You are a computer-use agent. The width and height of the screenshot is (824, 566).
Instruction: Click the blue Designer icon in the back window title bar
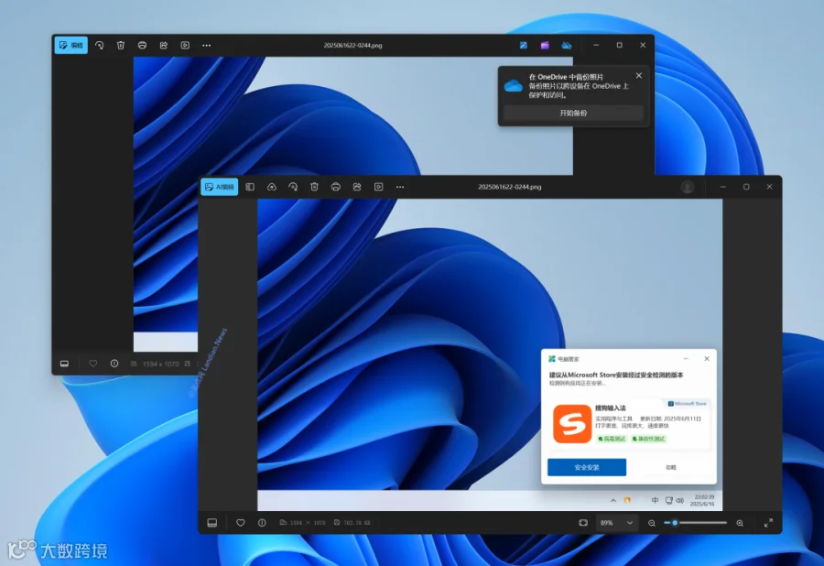click(524, 45)
